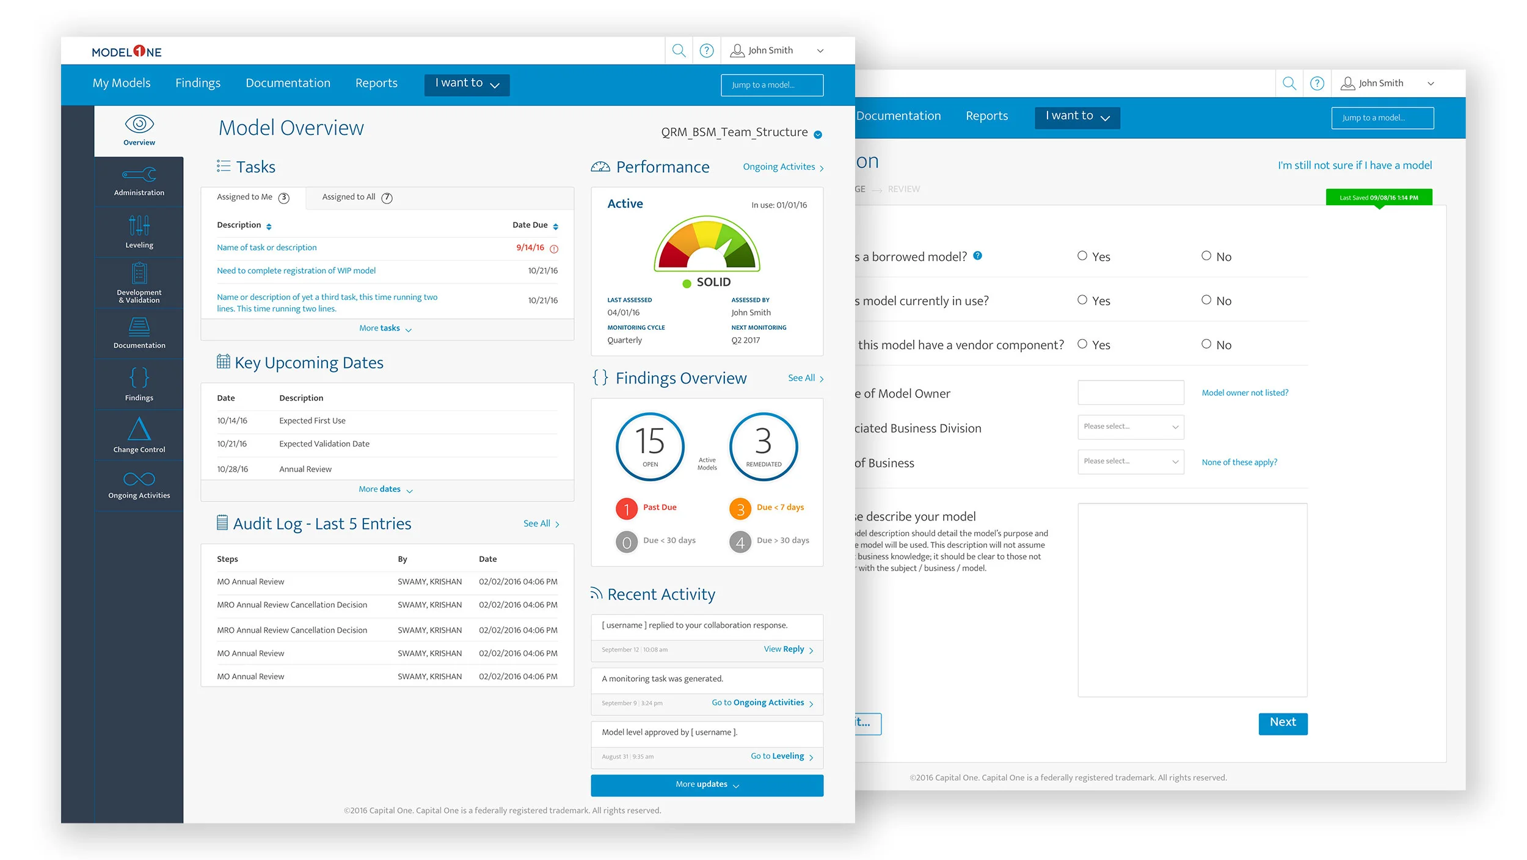Viewport: 1527px width, 860px height.
Task: Open the left 'I want to' dropdown
Action: coord(467,84)
